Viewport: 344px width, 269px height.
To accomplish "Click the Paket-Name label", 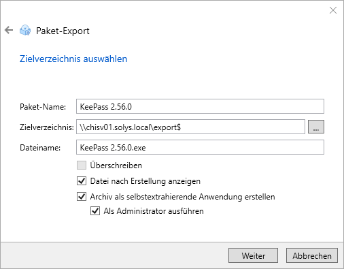I will click(43, 107).
